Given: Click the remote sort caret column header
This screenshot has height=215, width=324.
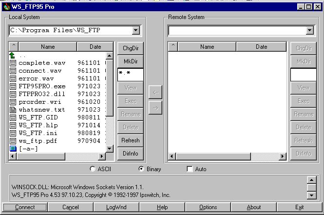Looking at the screenshot, I should tap(173, 46).
